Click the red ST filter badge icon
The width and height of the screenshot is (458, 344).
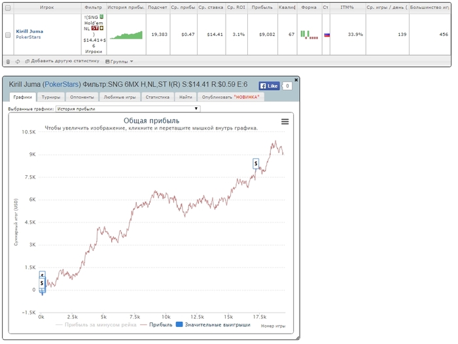[x=95, y=28]
